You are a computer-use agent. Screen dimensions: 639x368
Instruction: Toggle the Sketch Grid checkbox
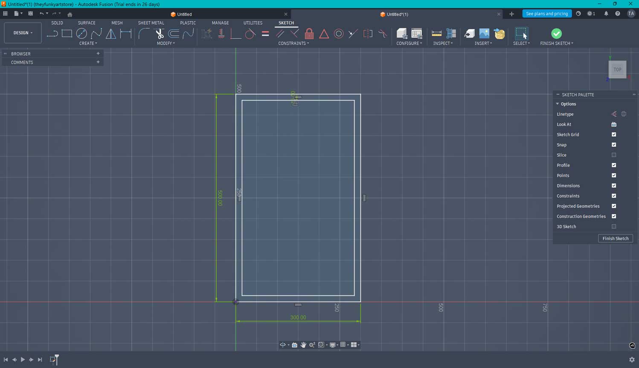tap(614, 135)
